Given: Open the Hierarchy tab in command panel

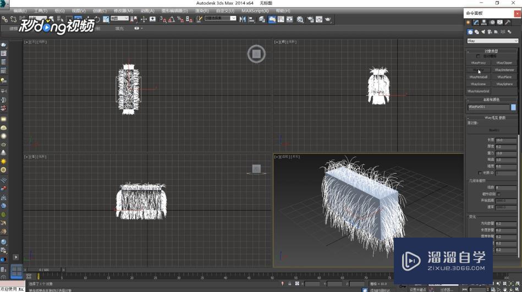Looking at the screenshot, I should click(x=484, y=23).
